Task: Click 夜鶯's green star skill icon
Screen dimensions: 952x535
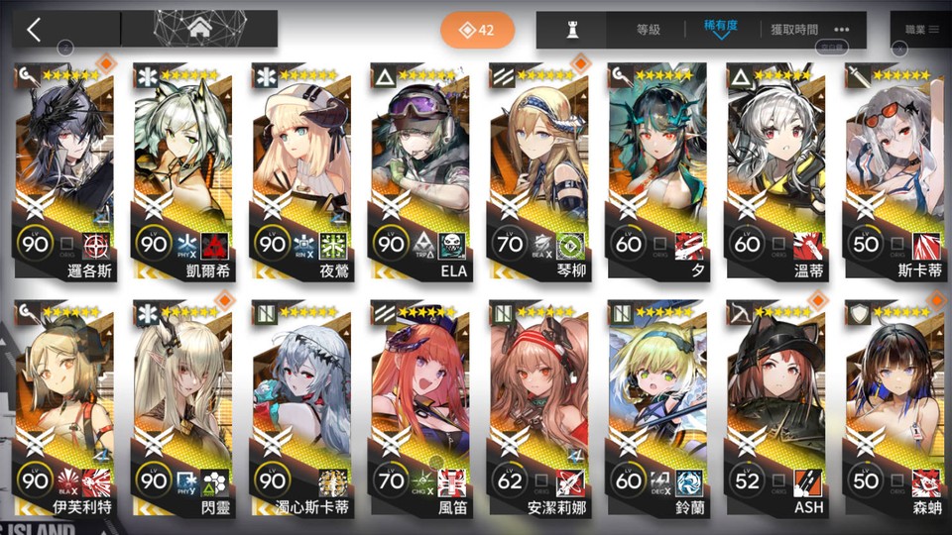Action: pos(333,246)
